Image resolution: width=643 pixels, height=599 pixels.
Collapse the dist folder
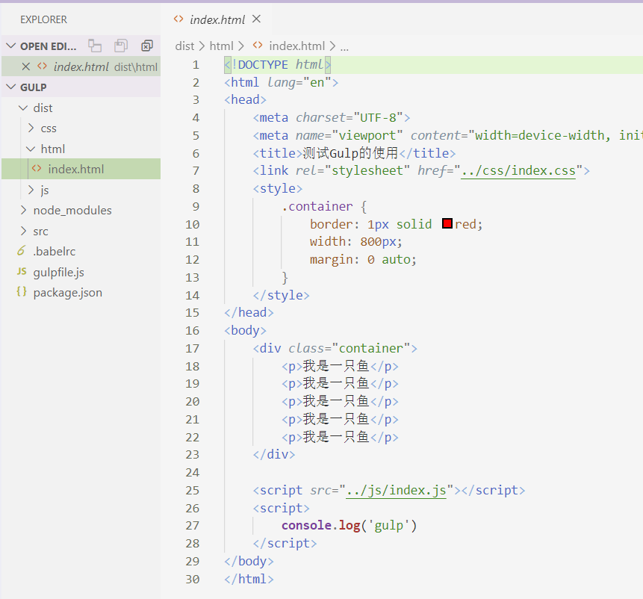(x=23, y=108)
